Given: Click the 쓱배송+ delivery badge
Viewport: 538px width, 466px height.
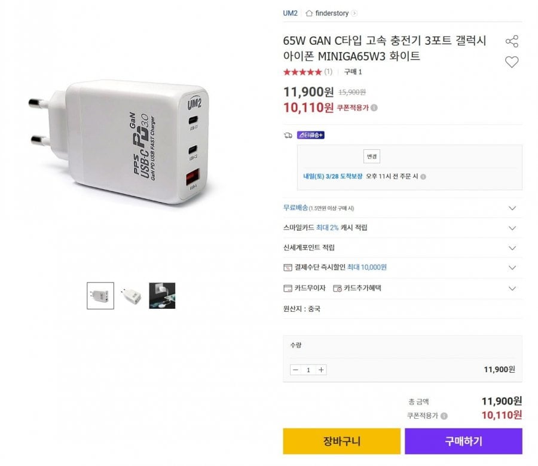Looking at the screenshot, I should click(x=310, y=136).
